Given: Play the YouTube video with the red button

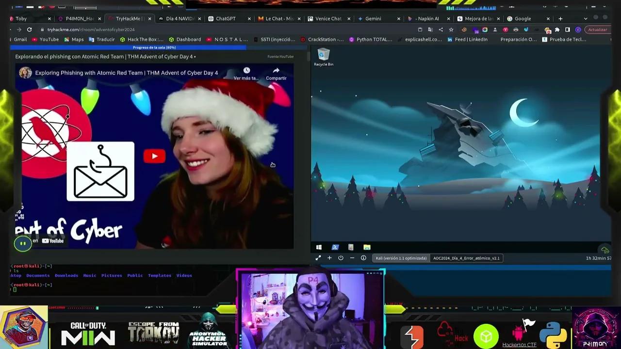Looking at the screenshot, I should click(x=154, y=156).
